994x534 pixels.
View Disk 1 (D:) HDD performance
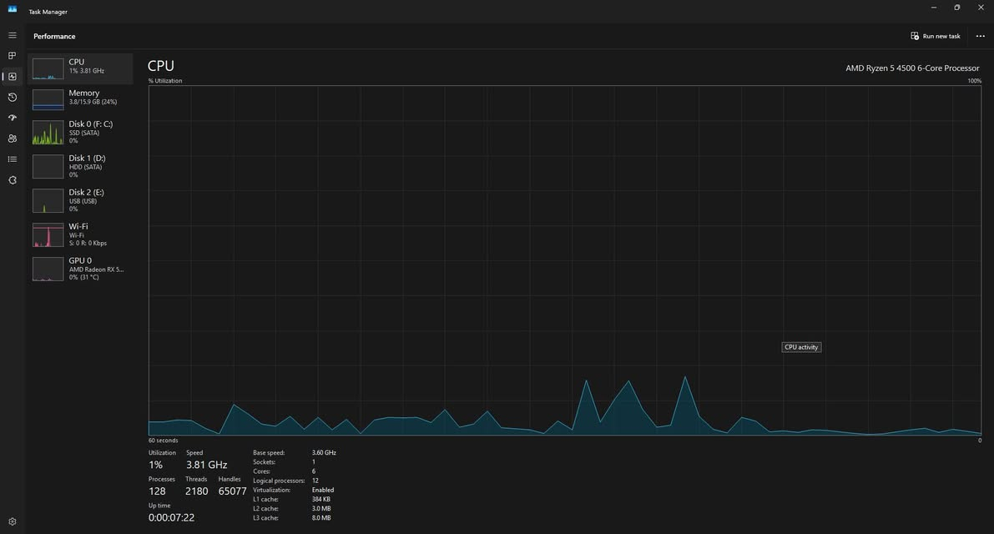point(80,166)
